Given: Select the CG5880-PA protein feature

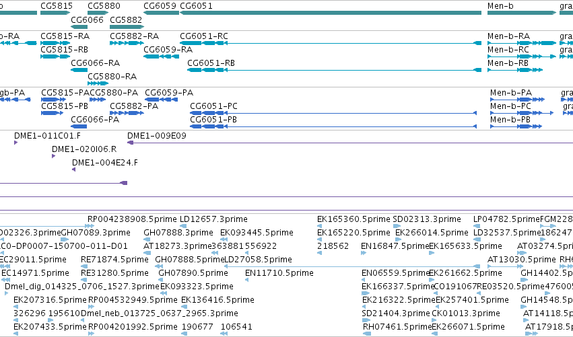Looking at the screenshot, I should click(98, 100).
